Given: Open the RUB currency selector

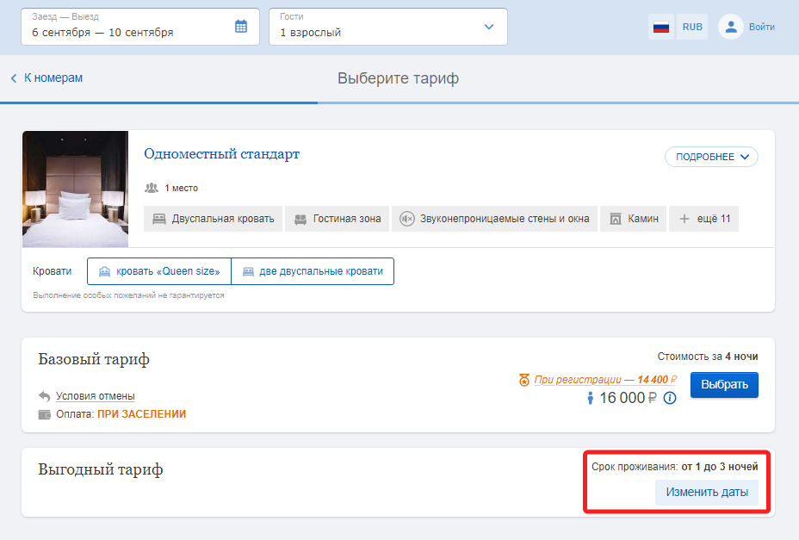Looking at the screenshot, I should (x=692, y=27).
